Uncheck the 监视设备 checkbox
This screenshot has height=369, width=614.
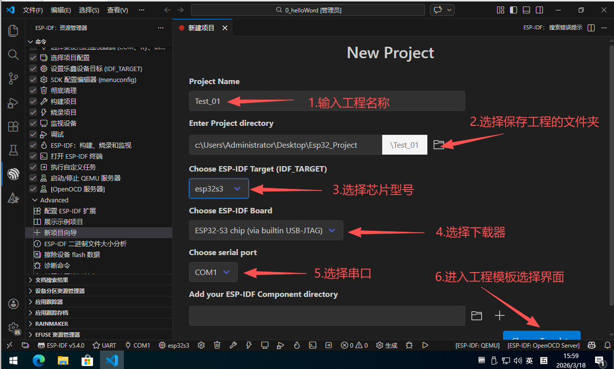(x=33, y=123)
